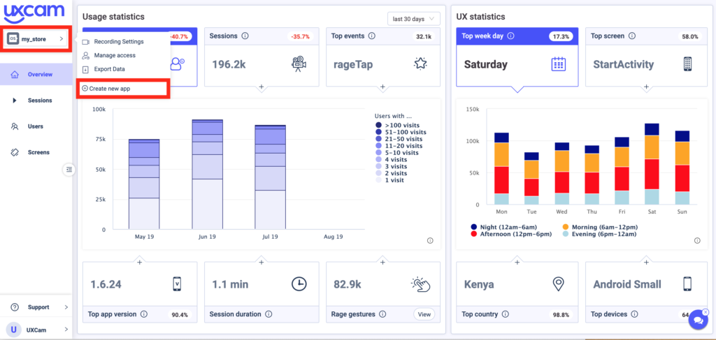Select the Top country card
The image size is (716, 340).
click(517, 292)
